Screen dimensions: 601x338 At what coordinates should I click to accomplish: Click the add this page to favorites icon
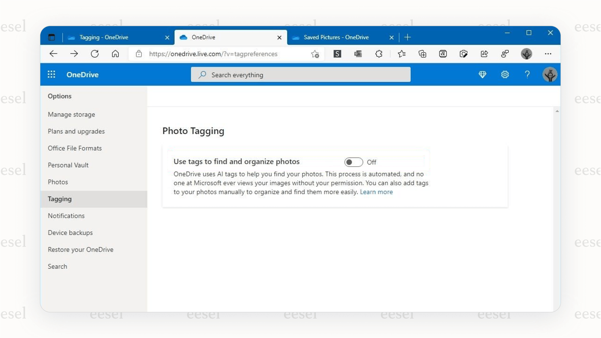[x=314, y=54]
